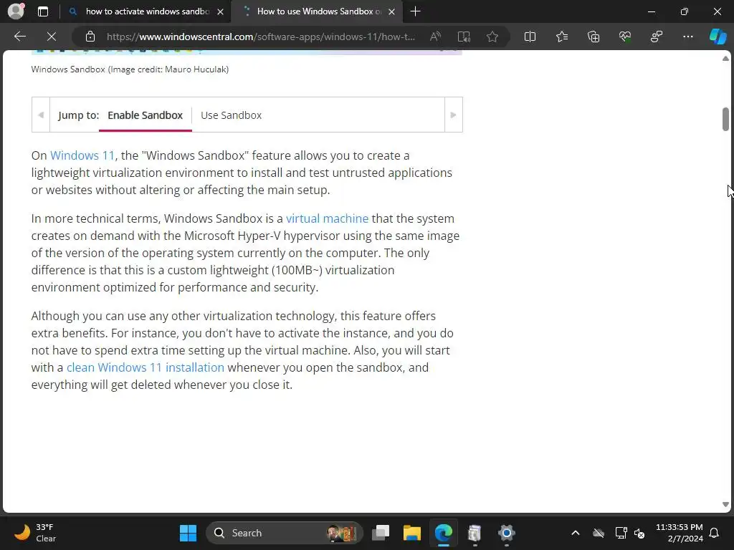Open the clock showing 11:33:53 PM
Screen dimensions: 734x550
pos(680,533)
